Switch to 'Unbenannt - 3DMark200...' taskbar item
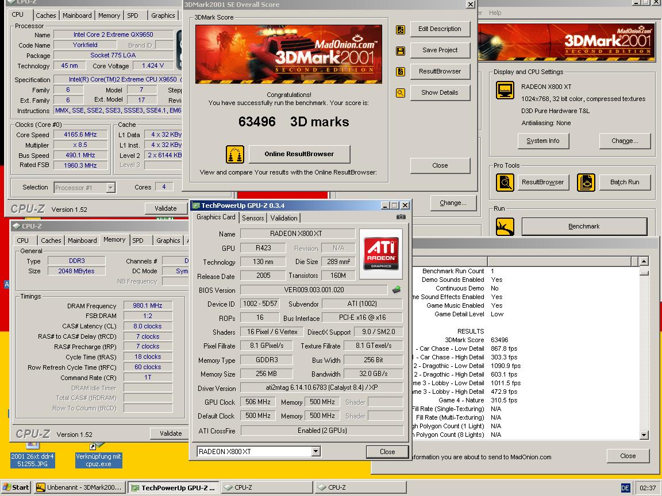 click(x=80, y=487)
